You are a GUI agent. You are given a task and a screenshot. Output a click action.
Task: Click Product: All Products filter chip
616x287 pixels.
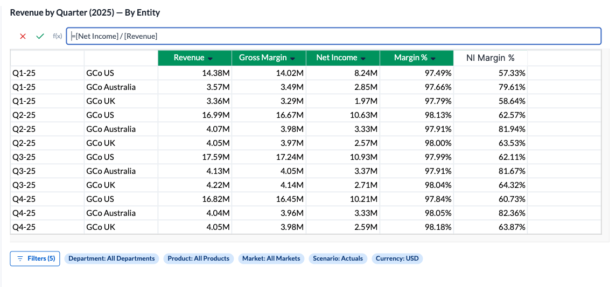point(198,258)
